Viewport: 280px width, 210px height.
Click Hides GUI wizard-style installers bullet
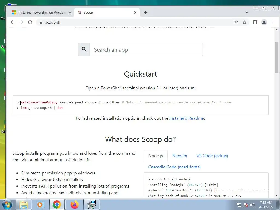(52, 180)
